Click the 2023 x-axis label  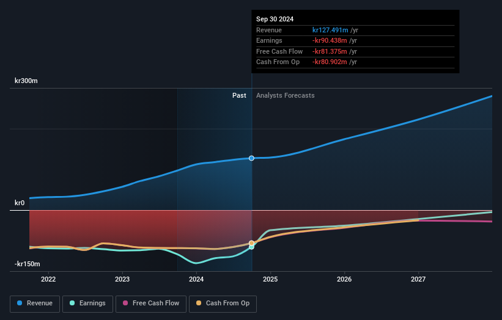tap(122, 280)
